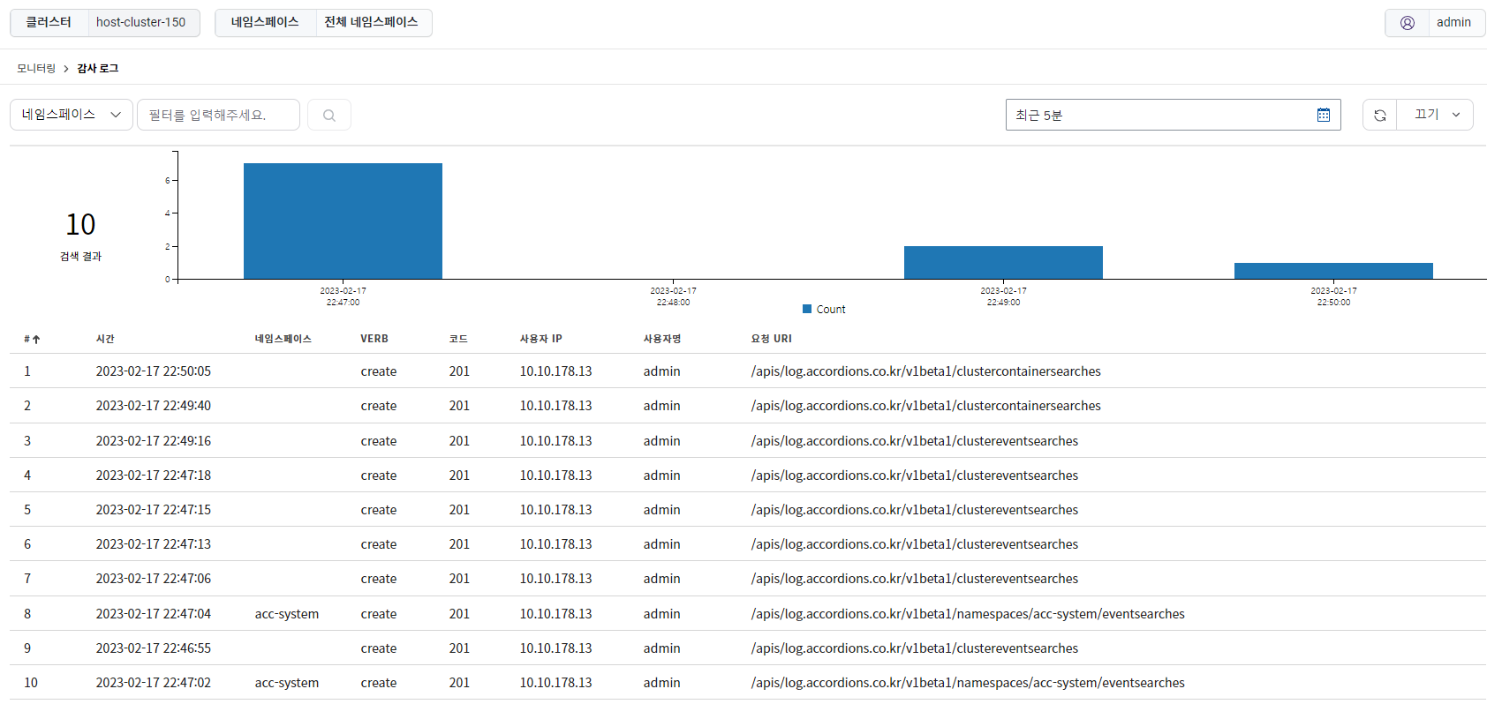Viewport: 1487px width, 719px height.
Task: Click the request URI in row 8
Action: pos(968,614)
